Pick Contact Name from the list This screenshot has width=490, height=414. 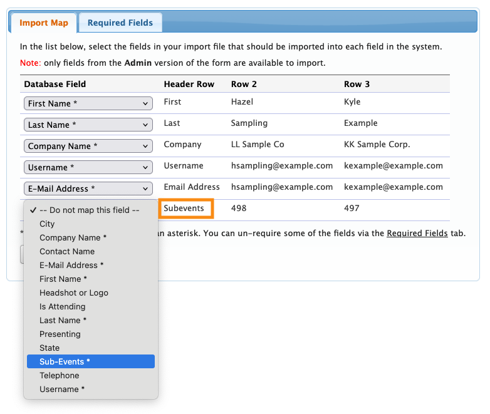67,251
